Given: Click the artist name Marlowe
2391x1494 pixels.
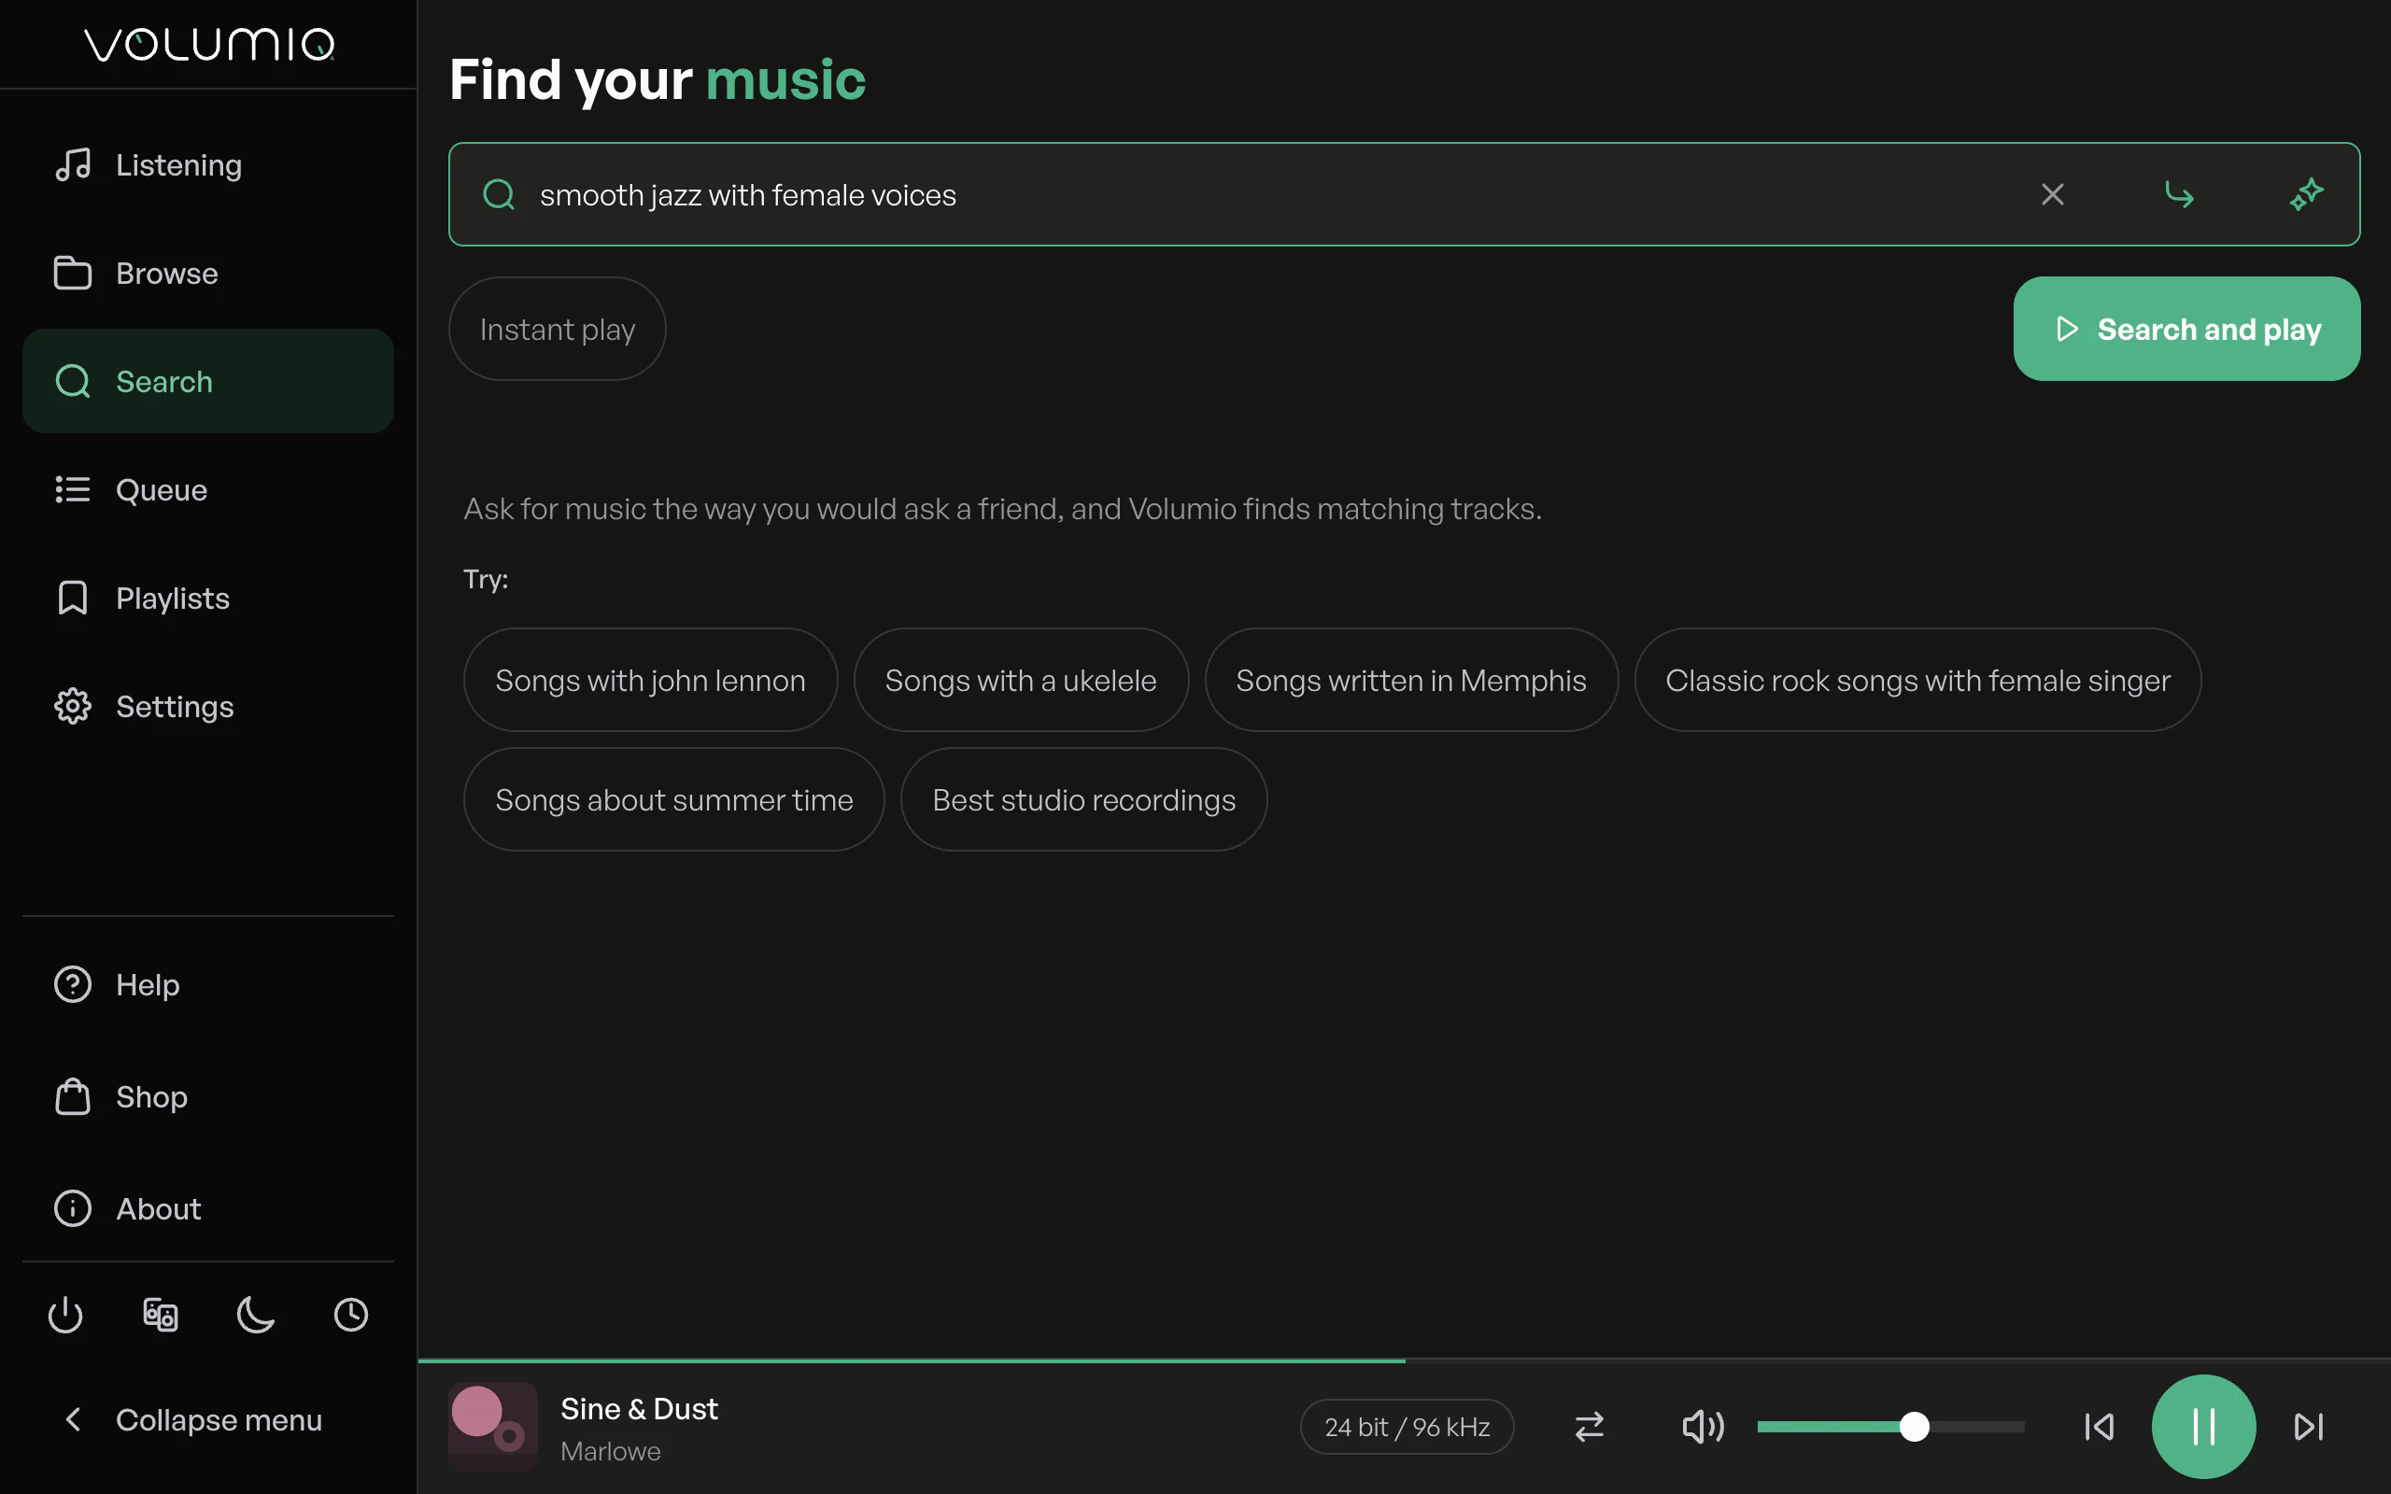Looking at the screenshot, I should [611, 1451].
